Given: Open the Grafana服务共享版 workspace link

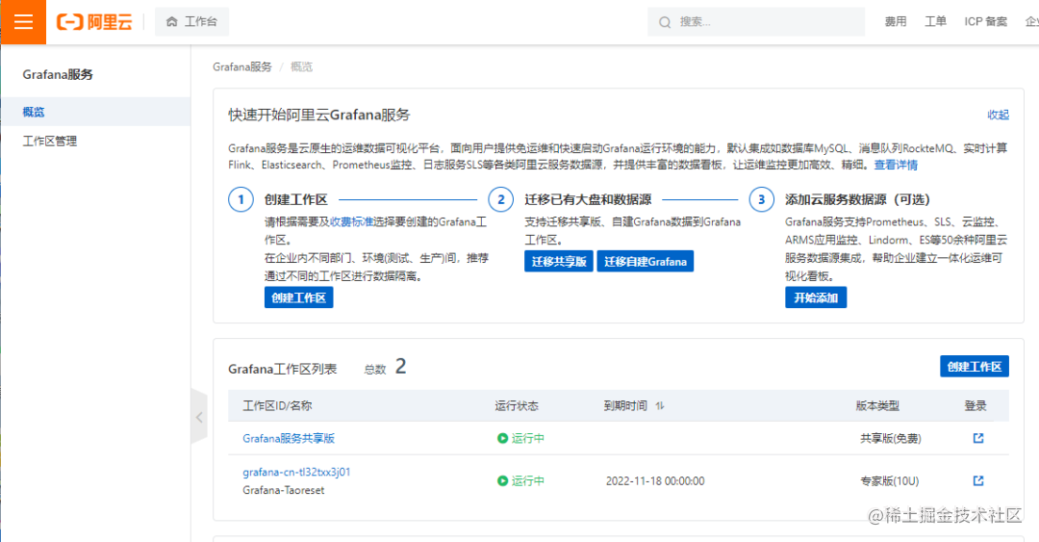Looking at the screenshot, I should pyautogui.click(x=289, y=438).
